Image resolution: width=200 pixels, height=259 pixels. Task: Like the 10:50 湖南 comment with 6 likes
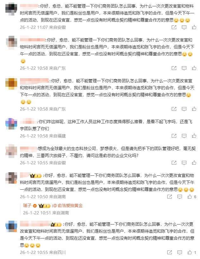coord(192,197)
